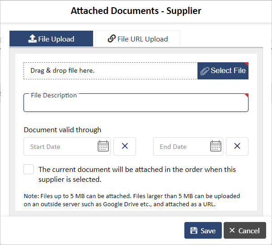
Task: Clear the End Date with the X
Action: click(237, 146)
